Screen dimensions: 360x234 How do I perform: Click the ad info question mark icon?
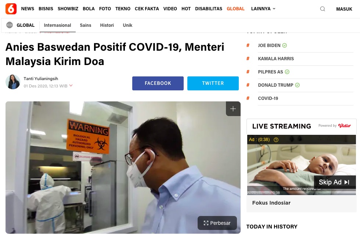[x=276, y=140]
